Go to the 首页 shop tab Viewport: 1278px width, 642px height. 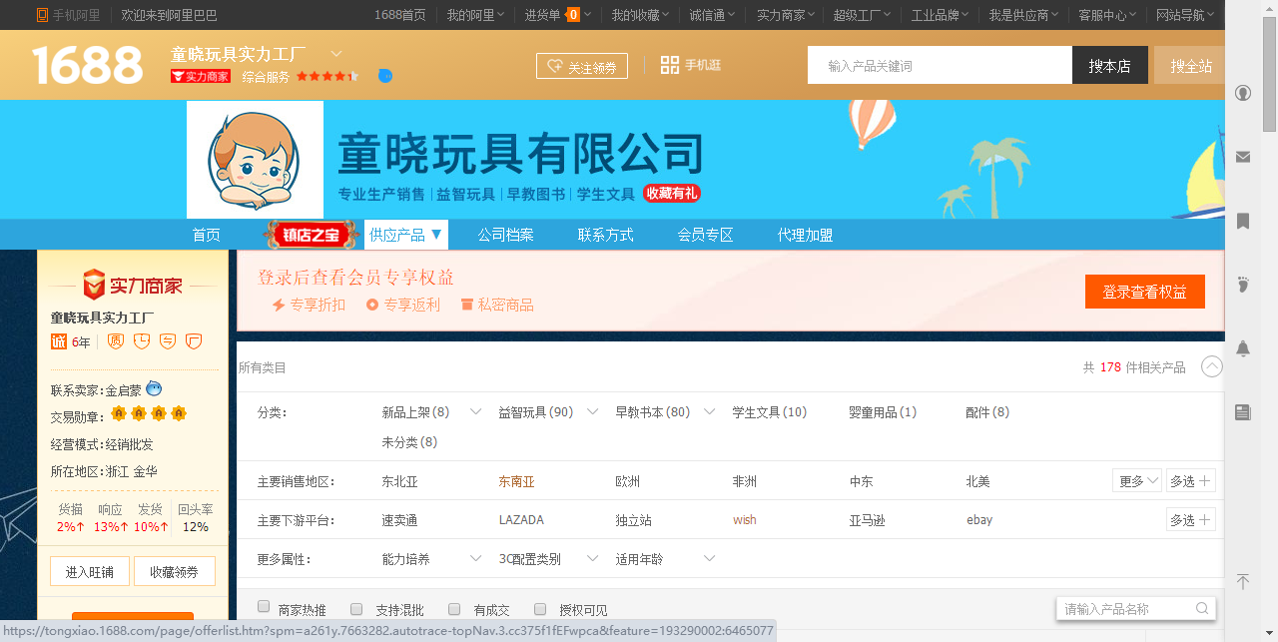pyautogui.click(x=207, y=235)
